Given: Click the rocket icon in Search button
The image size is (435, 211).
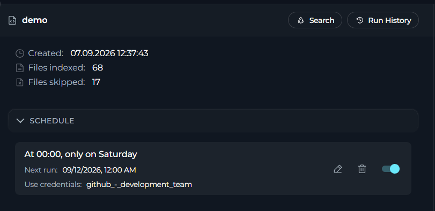Looking at the screenshot, I should 301,20.
